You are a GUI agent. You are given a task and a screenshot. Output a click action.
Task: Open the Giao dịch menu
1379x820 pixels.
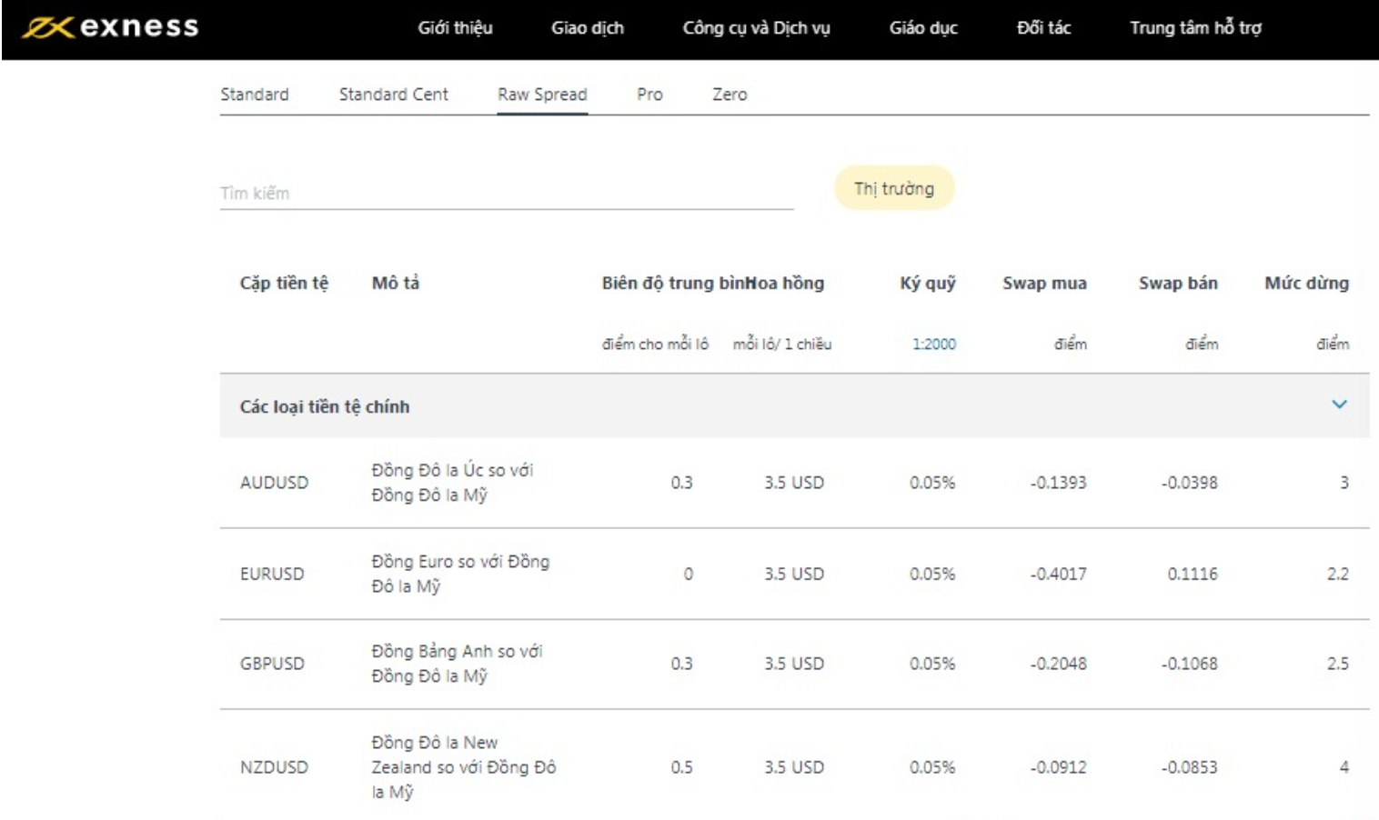pyautogui.click(x=588, y=28)
